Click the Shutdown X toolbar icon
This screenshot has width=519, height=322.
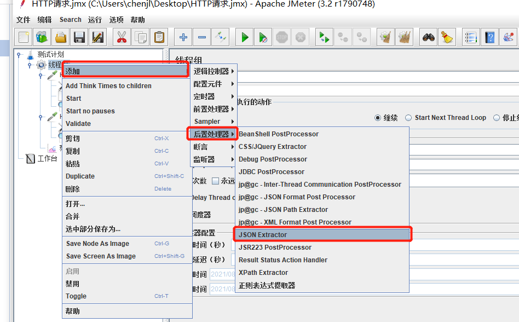pyautogui.click(x=301, y=37)
